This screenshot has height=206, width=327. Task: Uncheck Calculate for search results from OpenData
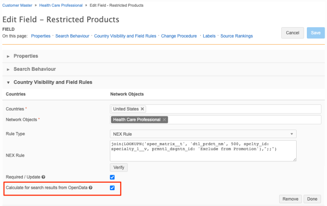point(112,188)
